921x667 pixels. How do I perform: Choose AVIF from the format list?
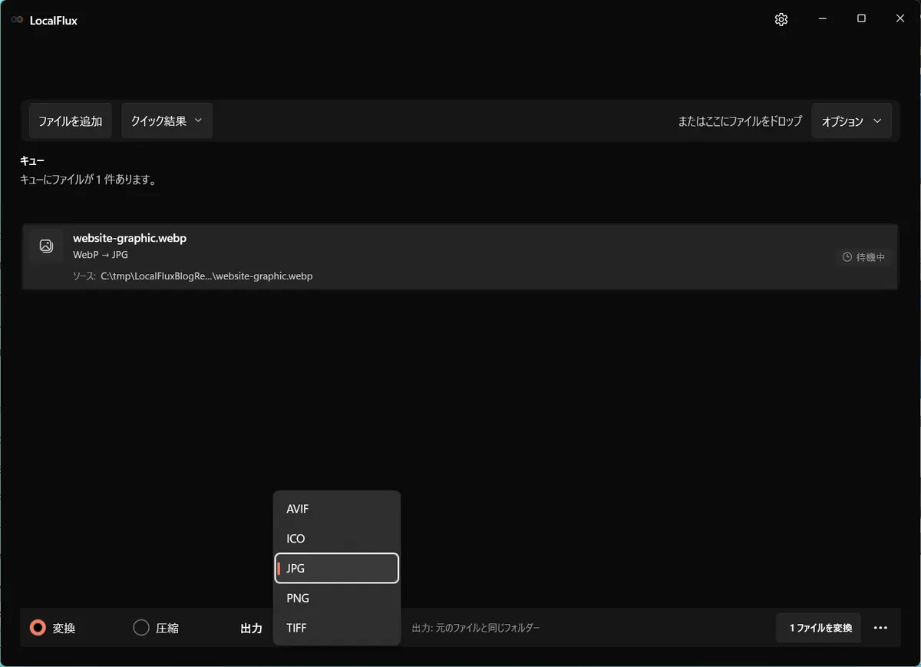[x=337, y=509]
